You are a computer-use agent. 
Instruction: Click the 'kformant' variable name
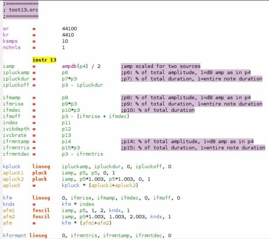pos(14,236)
